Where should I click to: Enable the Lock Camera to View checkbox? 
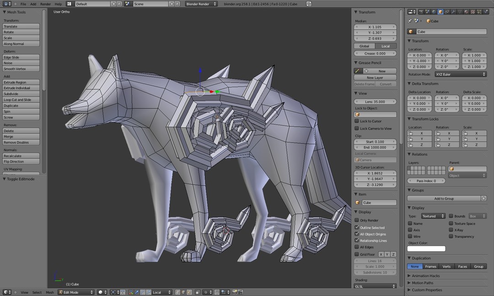pos(357,128)
